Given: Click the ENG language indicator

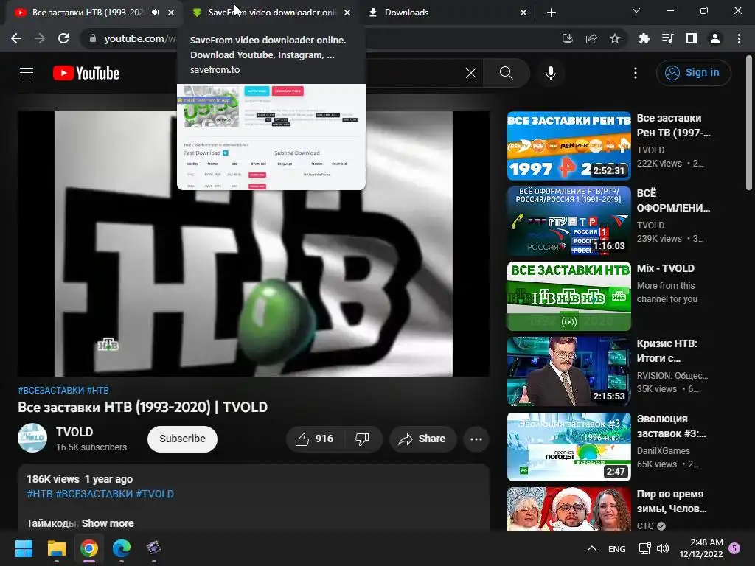Looking at the screenshot, I should 617,548.
